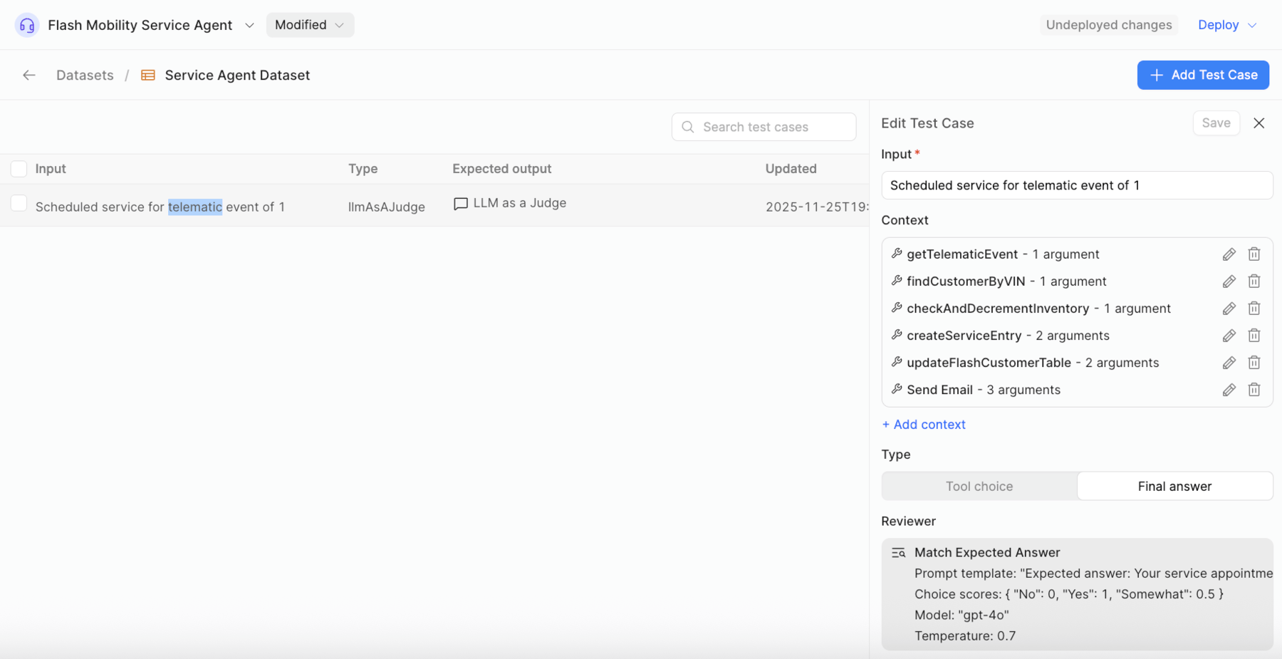The height and width of the screenshot is (659, 1282).
Task: Edit the getTelematicEvent context entry
Action: tap(1229, 254)
